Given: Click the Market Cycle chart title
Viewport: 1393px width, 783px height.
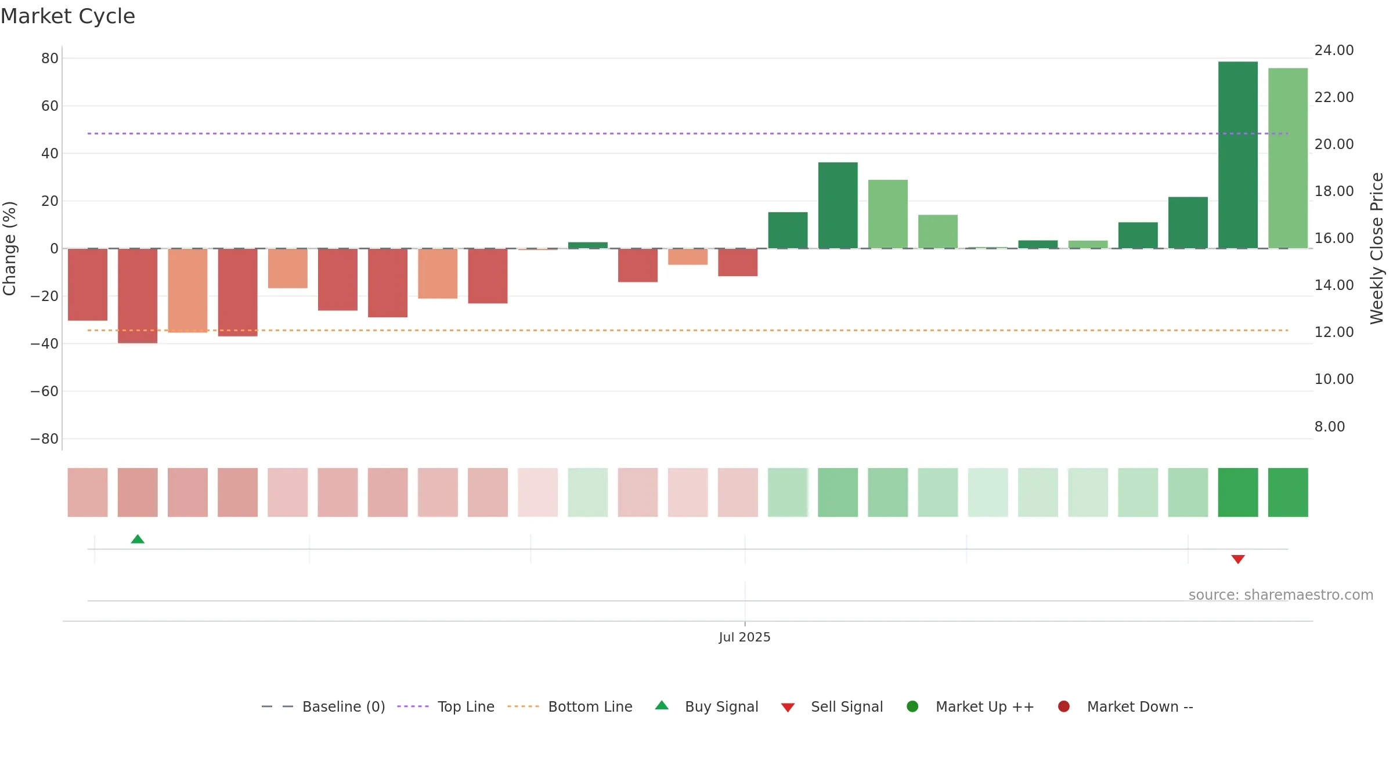Looking at the screenshot, I should [68, 16].
